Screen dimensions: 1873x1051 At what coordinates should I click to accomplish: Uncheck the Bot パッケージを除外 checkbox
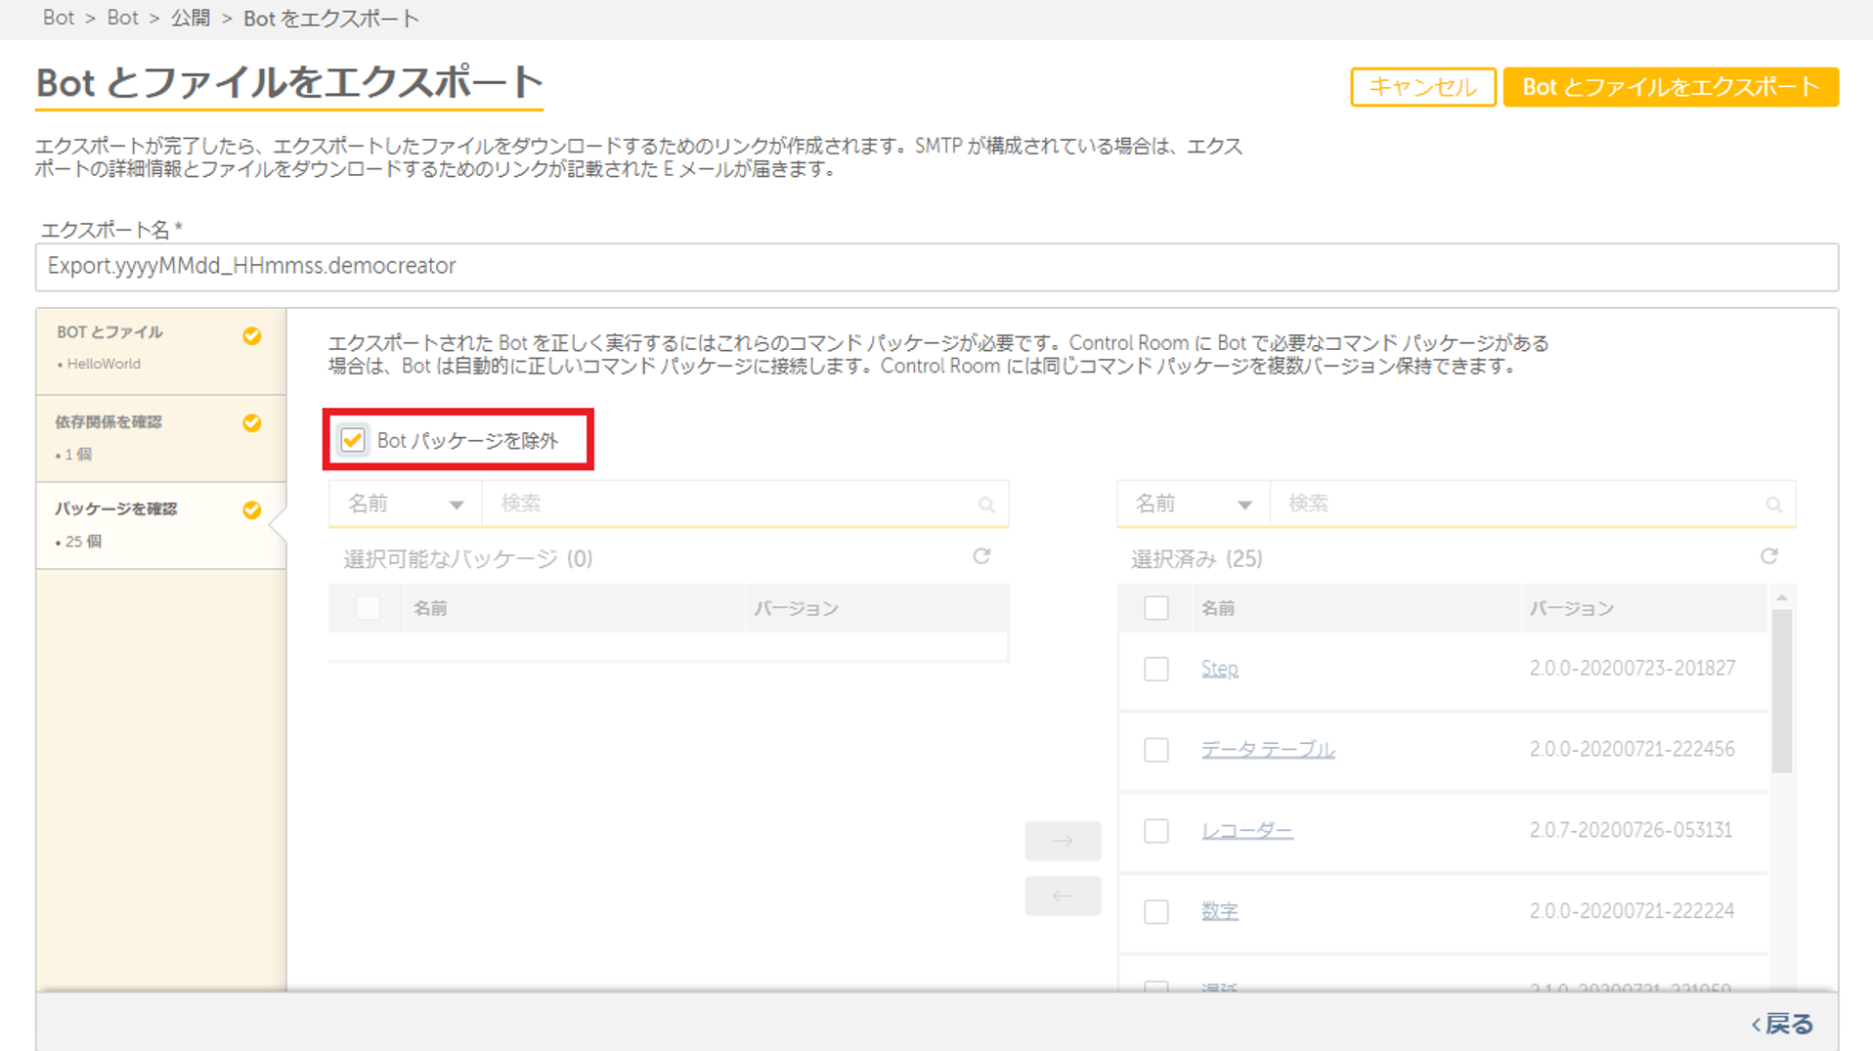pyautogui.click(x=353, y=440)
